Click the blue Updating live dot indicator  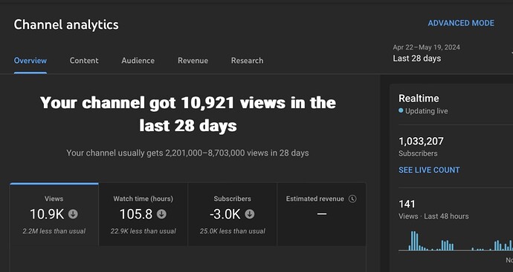pyautogui.click(x=401, y=110)
